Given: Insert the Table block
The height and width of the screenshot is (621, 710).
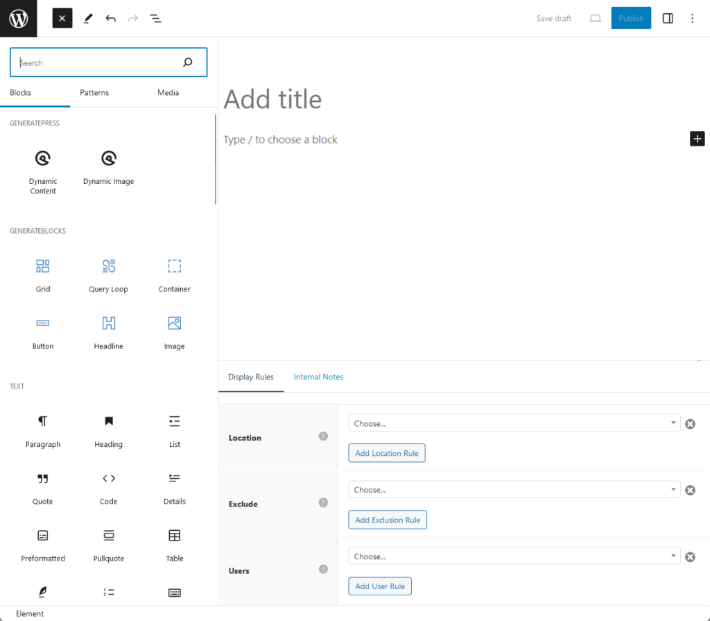Looking at the screenshot, I should click(x=174, y=545).
